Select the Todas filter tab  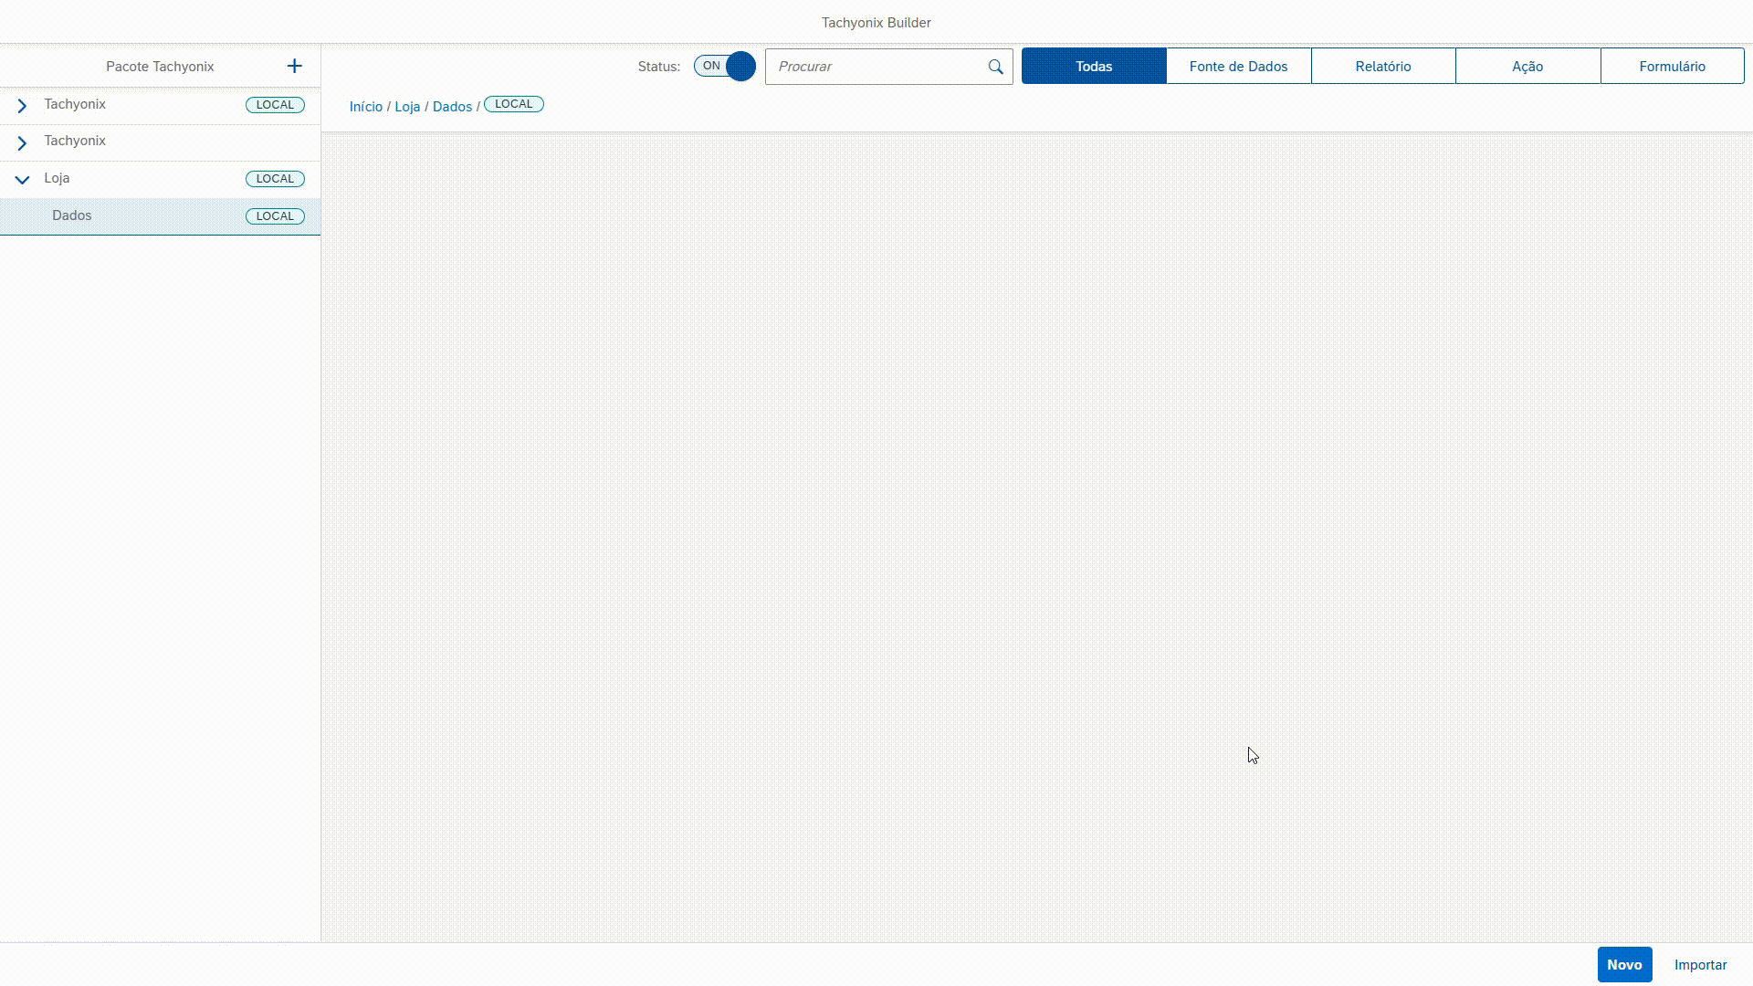point(1093,66)
